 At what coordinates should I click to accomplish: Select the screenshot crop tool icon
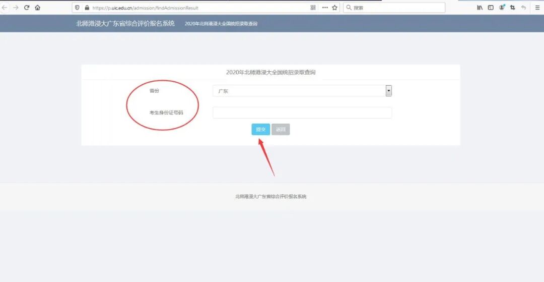[x=512, y=8]
